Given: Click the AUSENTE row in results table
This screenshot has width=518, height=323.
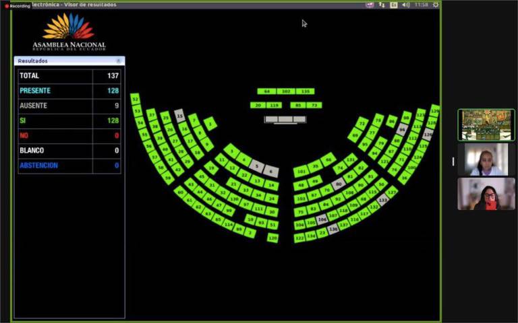Looking at the screenshot, I should [69, 106].
